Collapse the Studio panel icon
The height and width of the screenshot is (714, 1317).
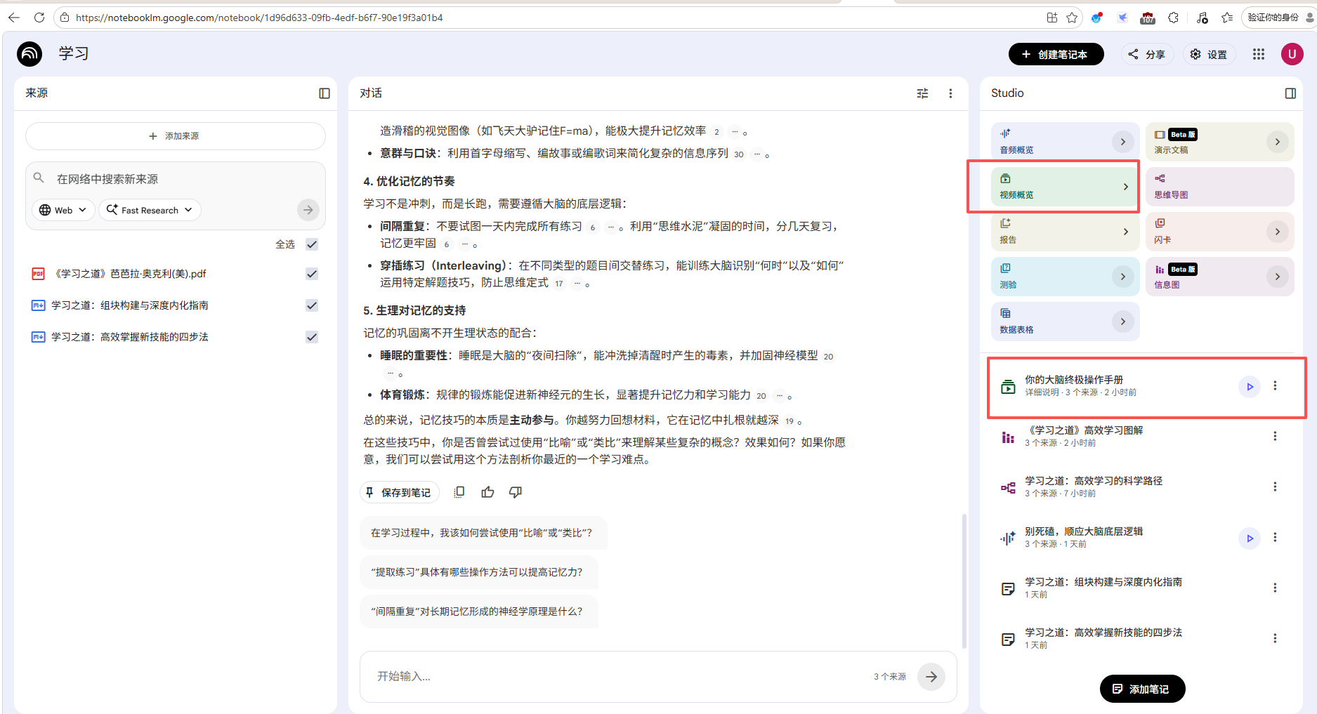(x=1290, y=93)
